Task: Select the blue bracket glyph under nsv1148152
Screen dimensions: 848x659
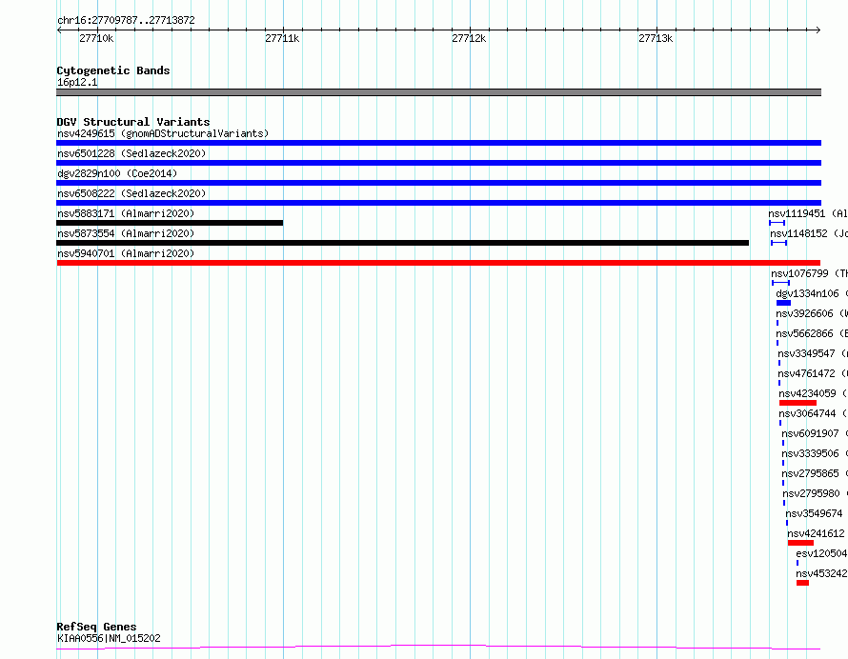Action: click(x=778, y=243)
